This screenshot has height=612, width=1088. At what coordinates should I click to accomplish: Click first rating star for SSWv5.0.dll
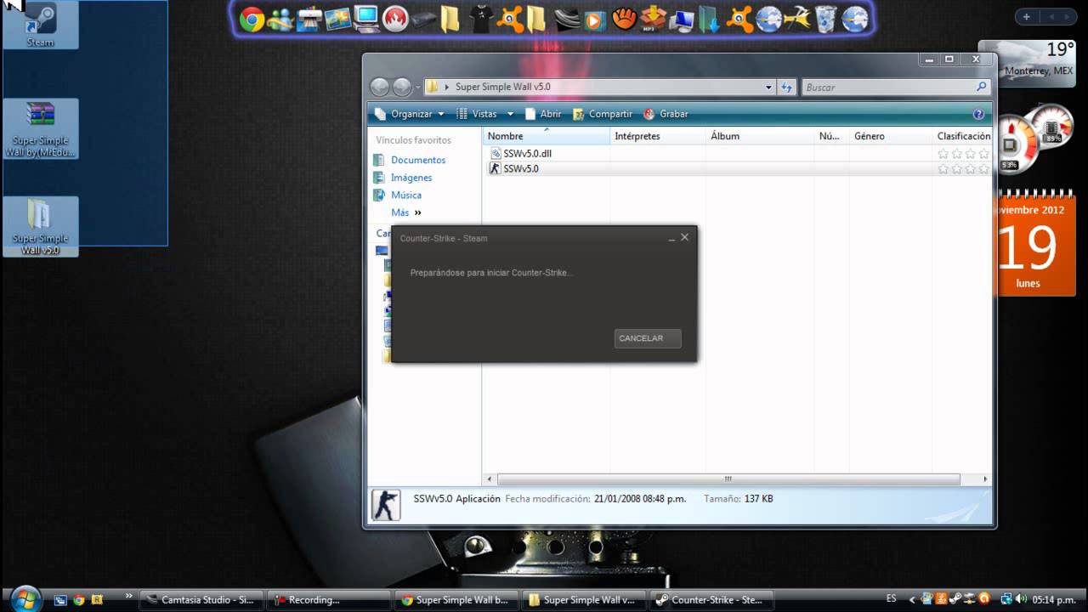click(943, 154)
